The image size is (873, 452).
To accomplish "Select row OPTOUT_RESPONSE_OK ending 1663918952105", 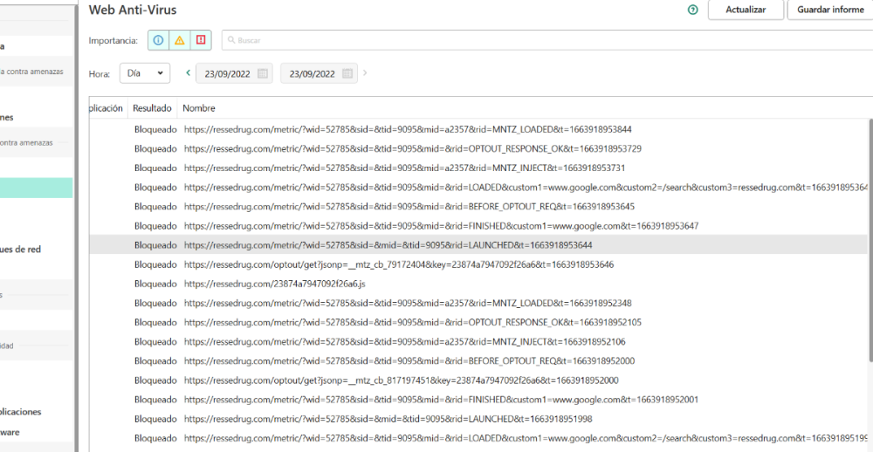I will 478,322.
